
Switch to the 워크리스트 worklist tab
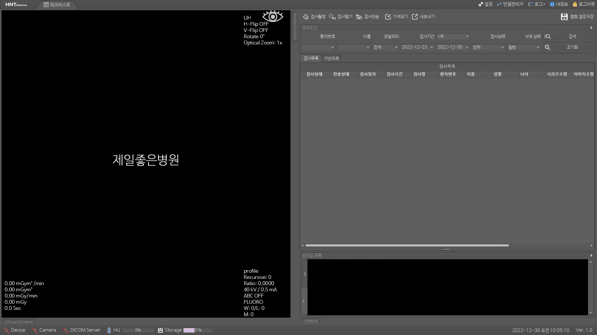(x=57, y=5)
